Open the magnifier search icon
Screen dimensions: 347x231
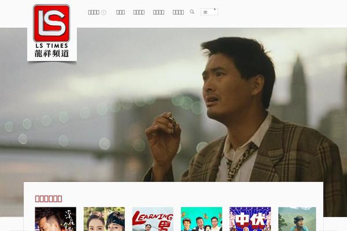192,12
